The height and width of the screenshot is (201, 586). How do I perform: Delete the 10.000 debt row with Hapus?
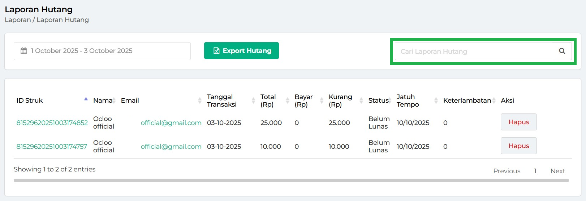pyautogui.click(x=518, y=146)
